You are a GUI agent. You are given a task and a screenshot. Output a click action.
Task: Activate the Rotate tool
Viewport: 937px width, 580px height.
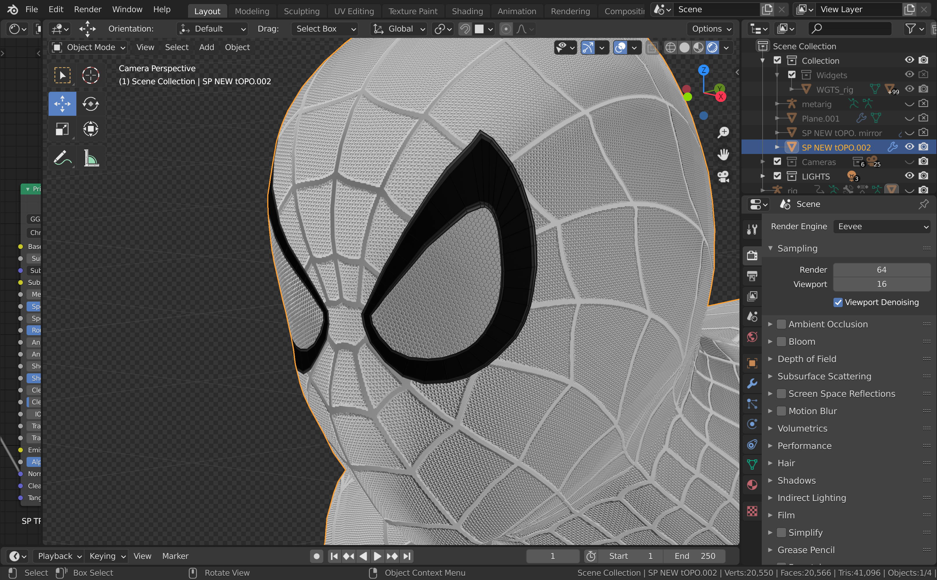[x=91, y=104]
